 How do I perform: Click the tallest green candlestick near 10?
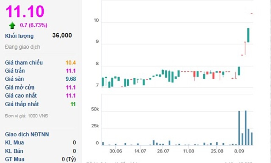pos(248,35)
